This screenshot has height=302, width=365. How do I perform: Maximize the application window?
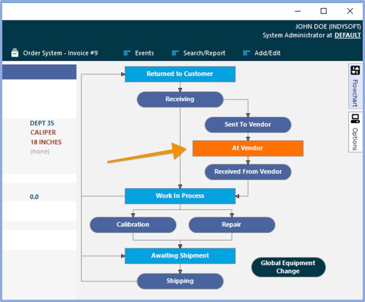[323, 10]
